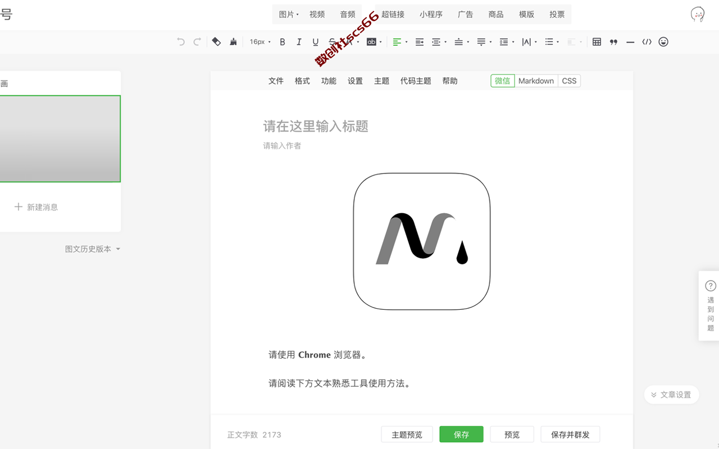719x449 pixels.
Task: Toggle italic formatting
Action: [299, 42]
